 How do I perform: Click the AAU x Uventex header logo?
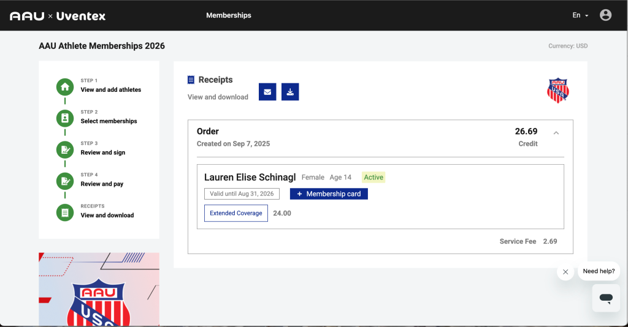[x=58, y=16]
